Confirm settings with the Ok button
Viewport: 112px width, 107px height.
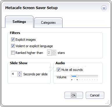74,95
